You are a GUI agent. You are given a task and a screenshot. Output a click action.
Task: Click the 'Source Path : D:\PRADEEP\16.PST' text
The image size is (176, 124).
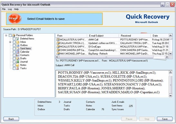pyautogui.click(x=22, y=29)
